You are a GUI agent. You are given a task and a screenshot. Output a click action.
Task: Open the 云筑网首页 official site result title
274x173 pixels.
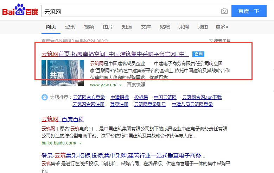tap(115, 54)
